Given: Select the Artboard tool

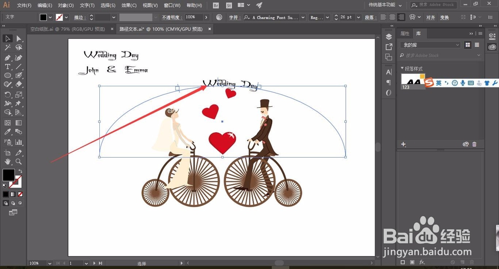Looking at the screenshot, I should (7, 153).
